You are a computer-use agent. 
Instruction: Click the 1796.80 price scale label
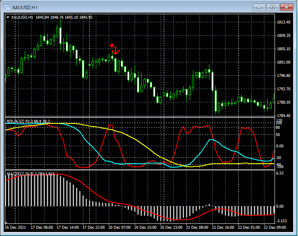[283, 76]
